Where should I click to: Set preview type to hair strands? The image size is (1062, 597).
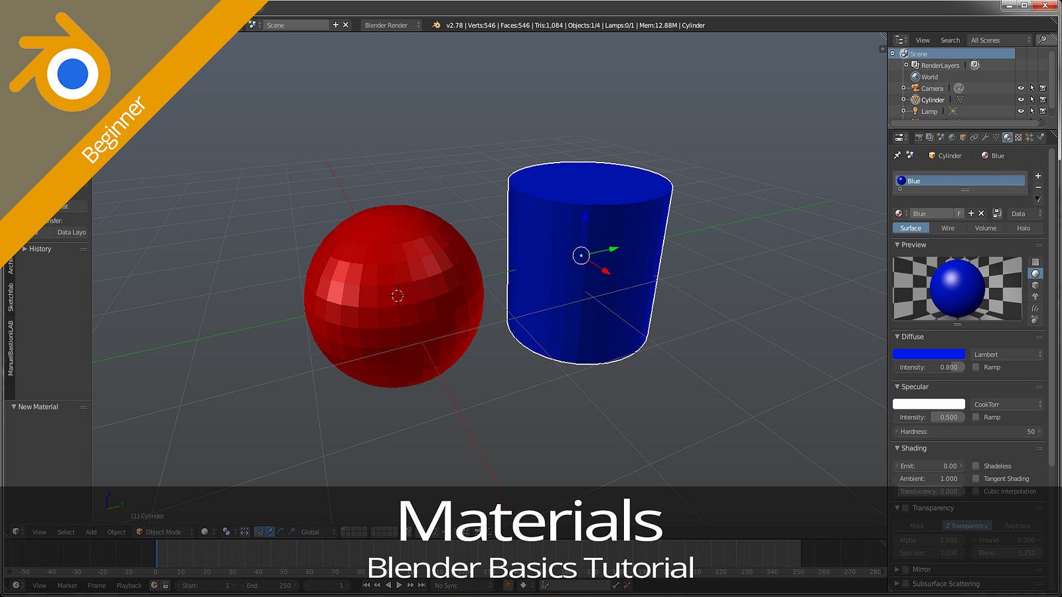pos(1035,308)
